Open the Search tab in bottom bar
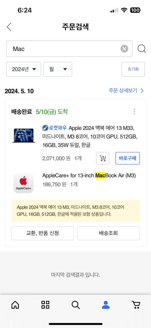151x328 pixels. coord(75,305)
